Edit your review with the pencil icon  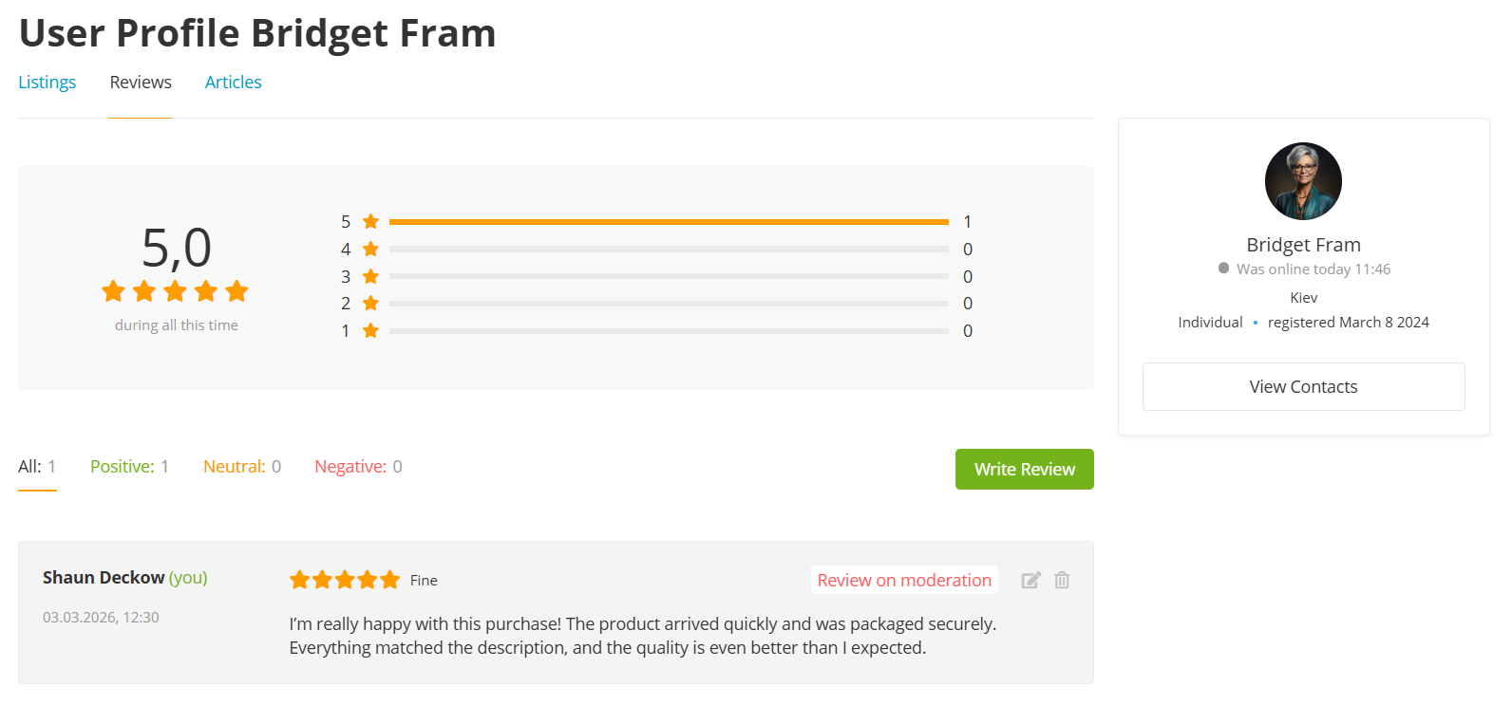coord(1030,580)
